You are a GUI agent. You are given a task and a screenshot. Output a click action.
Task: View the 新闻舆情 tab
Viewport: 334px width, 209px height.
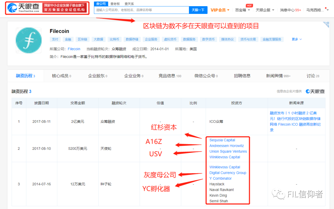click(x=277, y=76)
